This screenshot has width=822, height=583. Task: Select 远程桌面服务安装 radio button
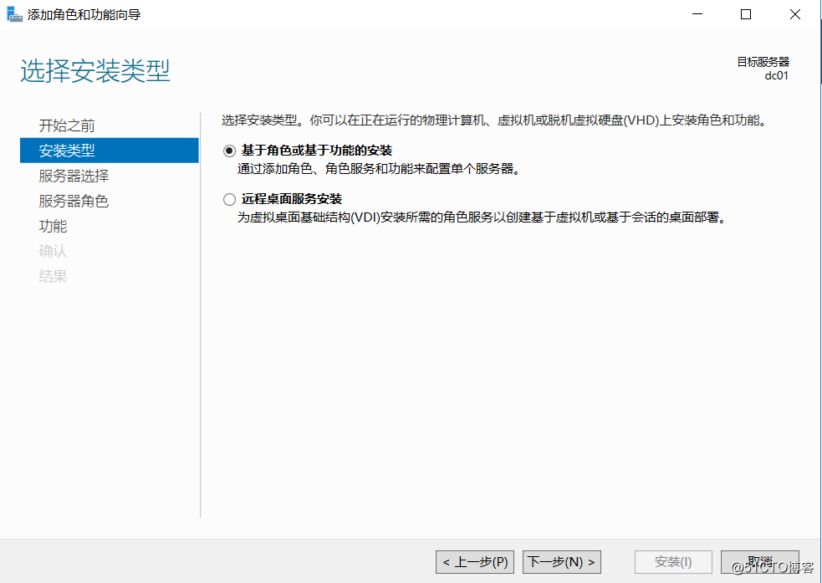(x=229, y=199)
